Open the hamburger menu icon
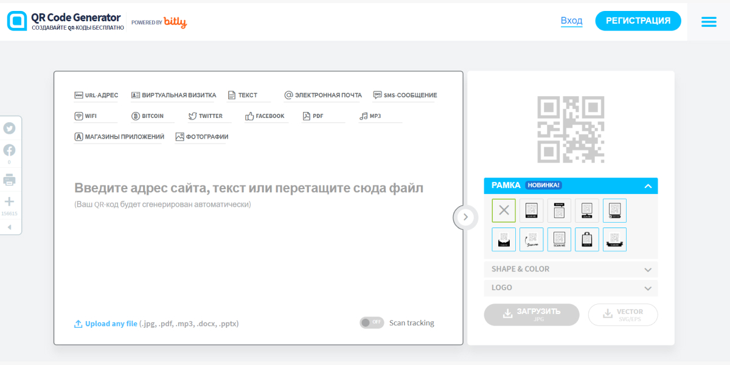Screen dimensions: 730x365 (709, 21)
